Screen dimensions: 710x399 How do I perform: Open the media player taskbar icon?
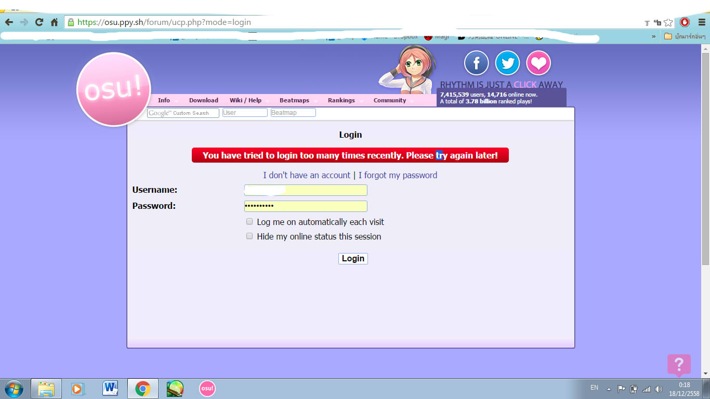coord(77,388)
